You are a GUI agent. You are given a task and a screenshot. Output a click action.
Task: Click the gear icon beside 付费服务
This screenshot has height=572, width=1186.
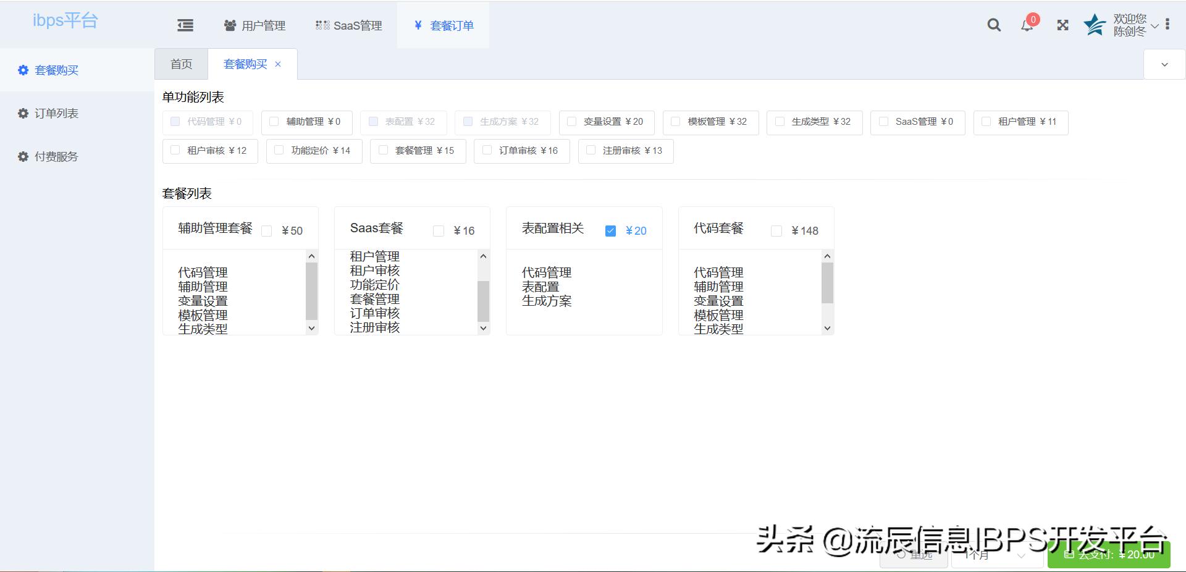(x=23, y=156)
